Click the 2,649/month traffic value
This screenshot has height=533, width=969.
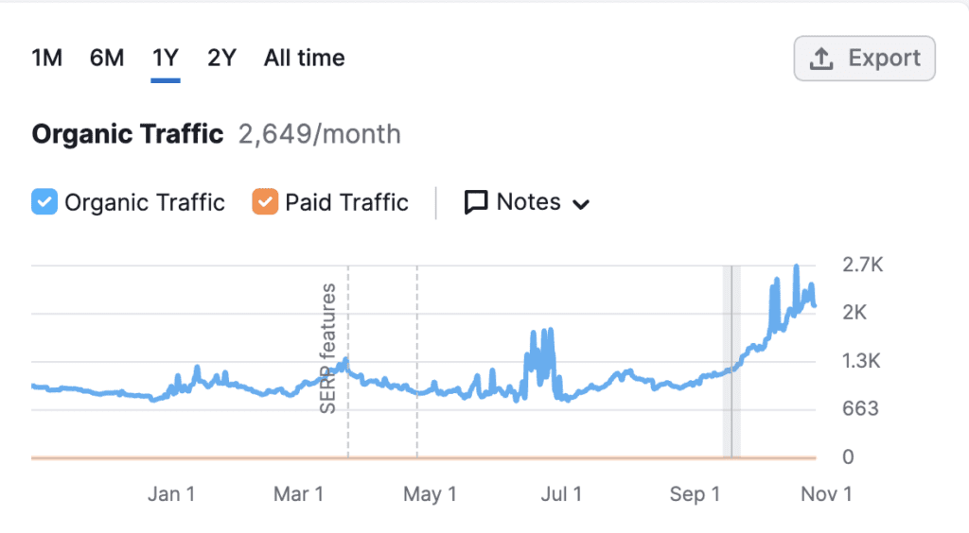(x=319, y=134)
